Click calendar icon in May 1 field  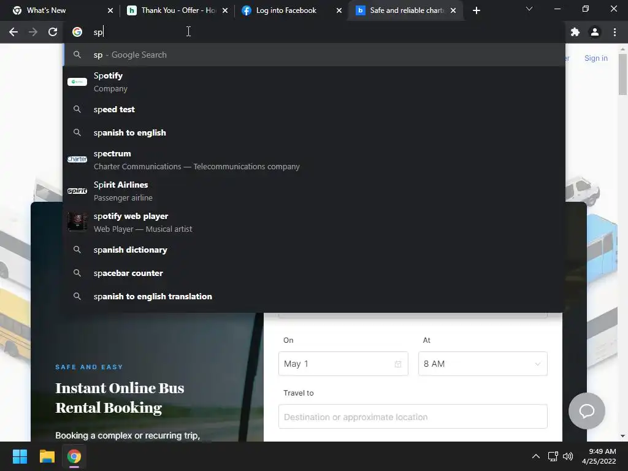[397, 364]
